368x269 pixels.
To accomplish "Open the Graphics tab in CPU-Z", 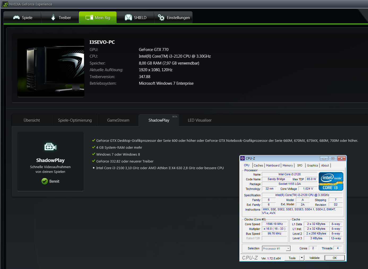I will point(313,165).
